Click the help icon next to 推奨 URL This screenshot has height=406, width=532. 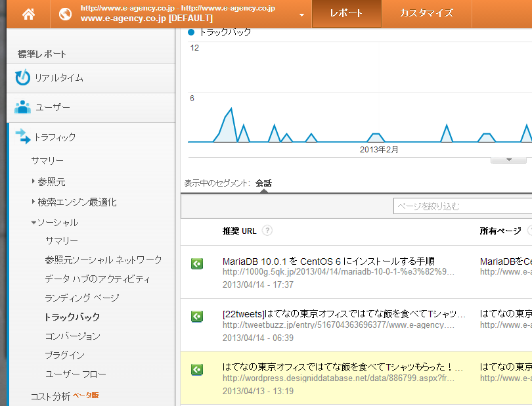coord(267,231)
